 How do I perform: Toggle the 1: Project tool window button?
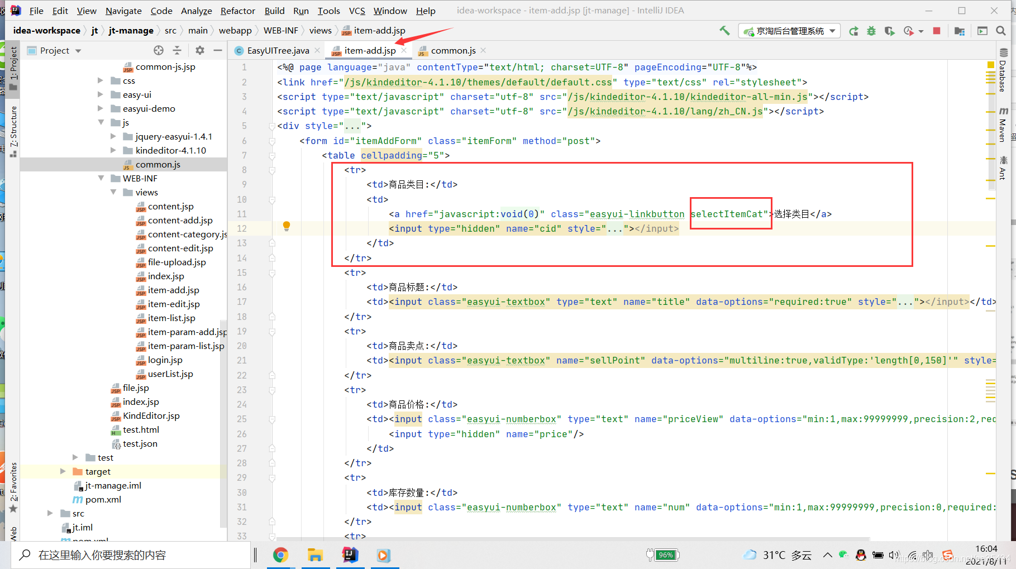pyautogui.click(x=13, y=68)
